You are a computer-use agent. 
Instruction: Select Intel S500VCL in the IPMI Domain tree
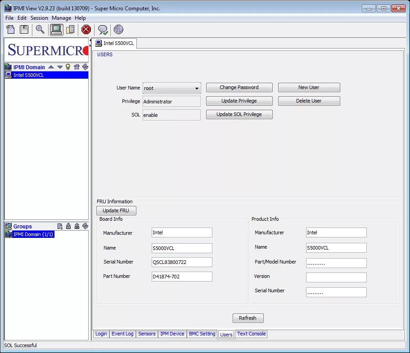pos(46,75)
